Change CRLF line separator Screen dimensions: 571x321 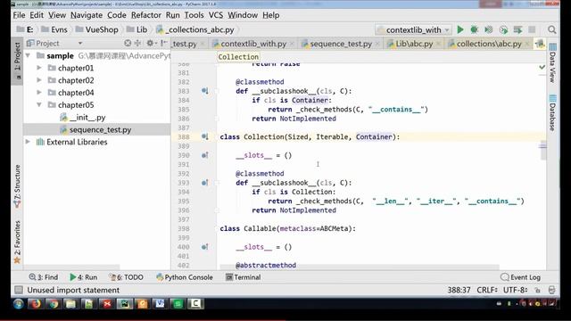[x=487, y=290]
